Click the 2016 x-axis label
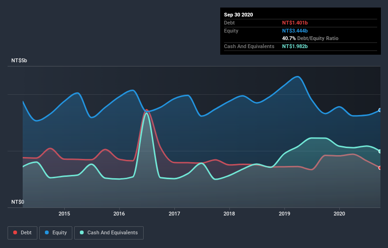Viewport: 388px width, 248px height. [x=119, y=214]
